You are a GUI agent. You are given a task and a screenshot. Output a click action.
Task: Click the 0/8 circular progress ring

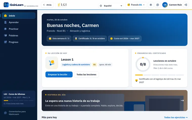point(143,64)
